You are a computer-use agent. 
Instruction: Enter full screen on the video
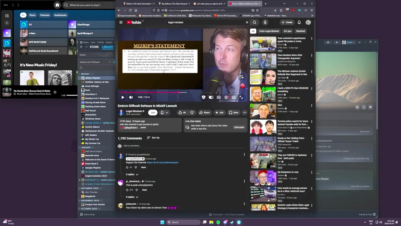tap(241, 97)
